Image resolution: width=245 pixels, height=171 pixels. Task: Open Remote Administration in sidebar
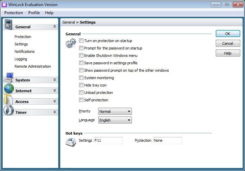click(33, 66)
